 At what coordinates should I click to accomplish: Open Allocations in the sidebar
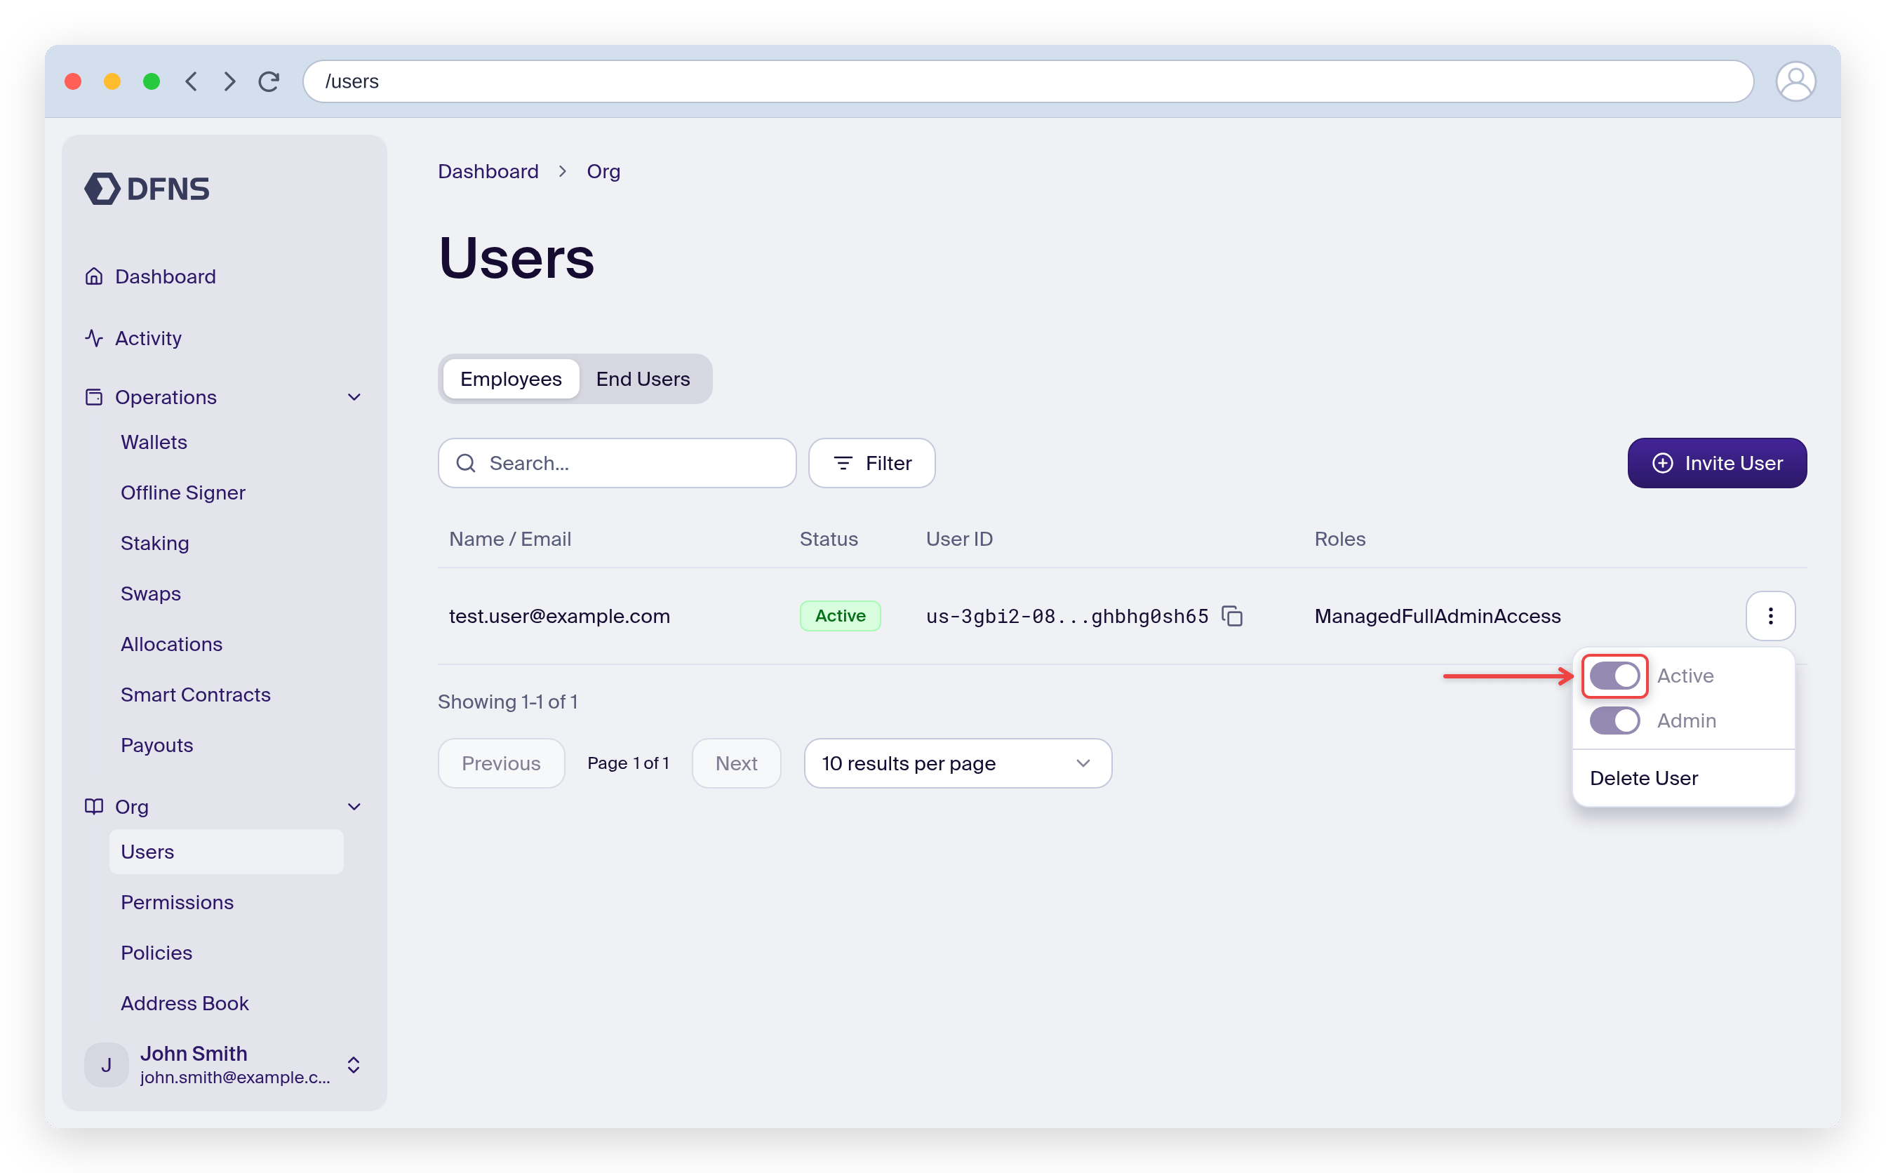[171, 644]
